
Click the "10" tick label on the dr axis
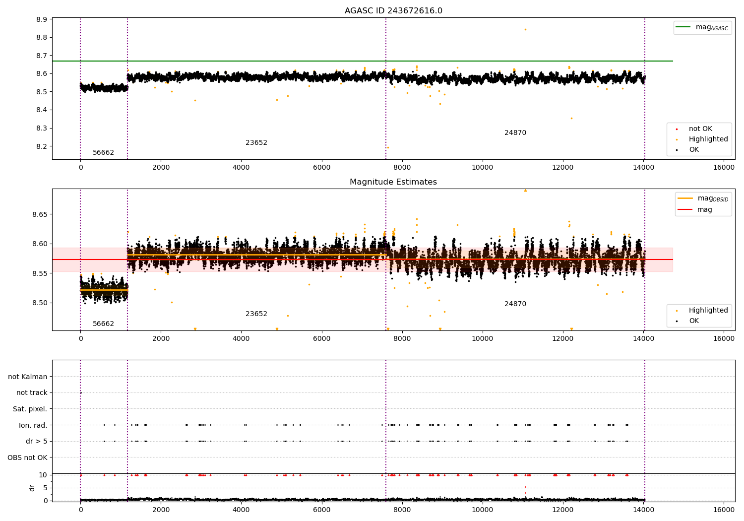click(43, 475)
